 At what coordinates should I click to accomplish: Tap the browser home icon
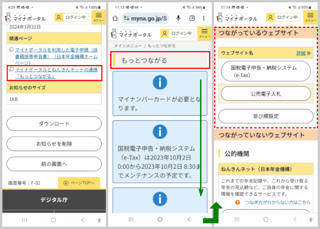point(115,18)
